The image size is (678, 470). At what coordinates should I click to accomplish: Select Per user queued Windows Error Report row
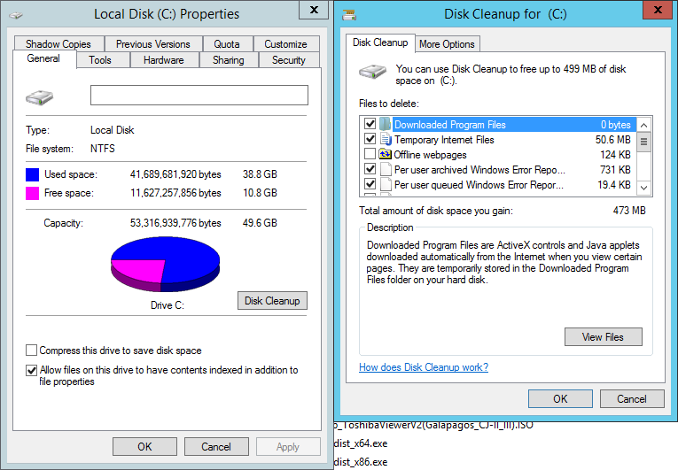(x=498, y=185)
